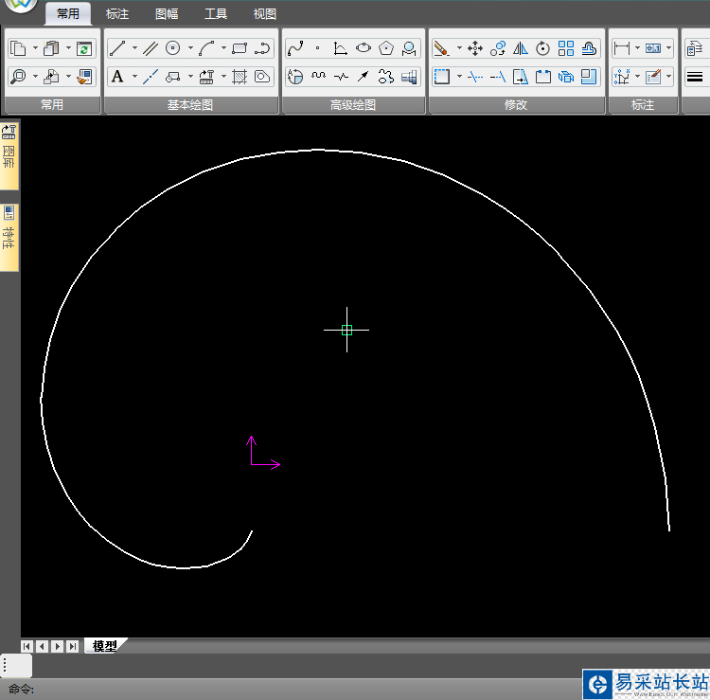Click the Array tool icon
The image size is (710, 700).
pyautogui.click(x=566, y=48)
